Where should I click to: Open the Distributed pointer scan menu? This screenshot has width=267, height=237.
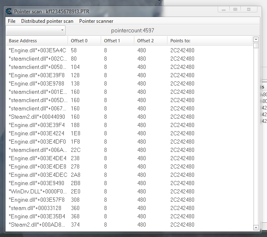47,21
